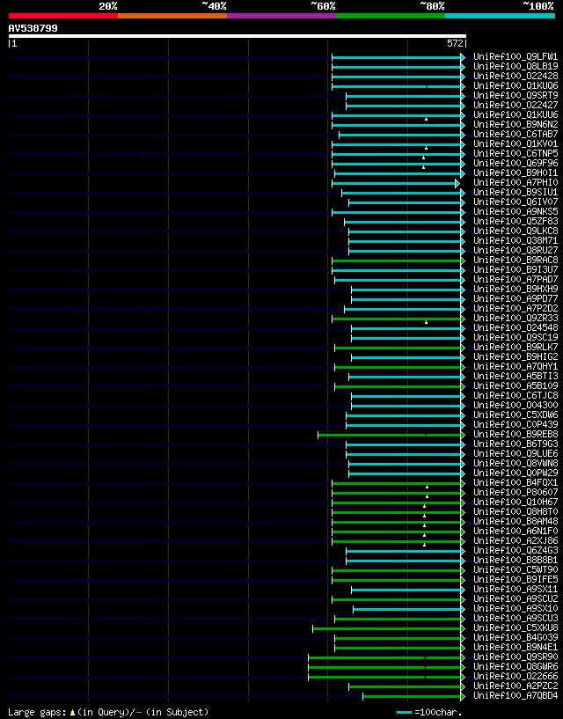Viewport: 563px width, 719px height.
Task: Go to UniRef100_A2XJ86 hit
Action: [515, 540]
